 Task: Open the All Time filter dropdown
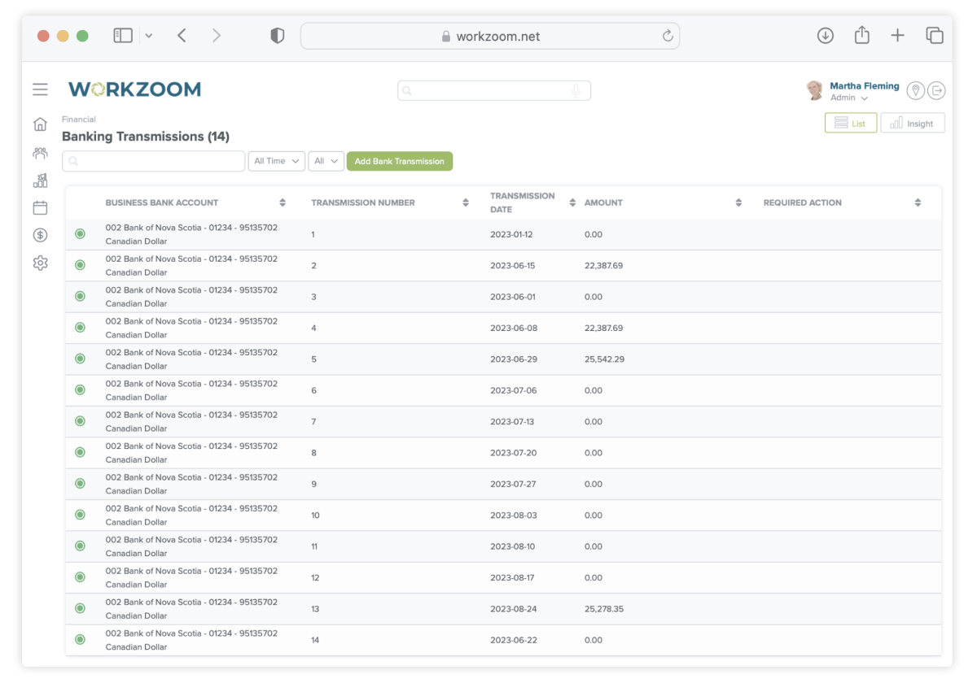[x=276, y=161]
